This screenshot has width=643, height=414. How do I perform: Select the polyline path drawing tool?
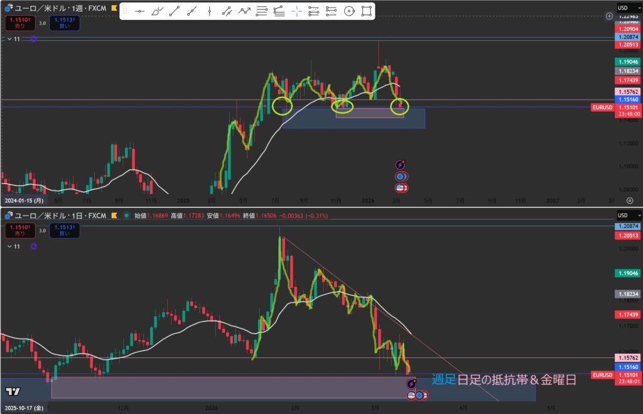(245, 11)
